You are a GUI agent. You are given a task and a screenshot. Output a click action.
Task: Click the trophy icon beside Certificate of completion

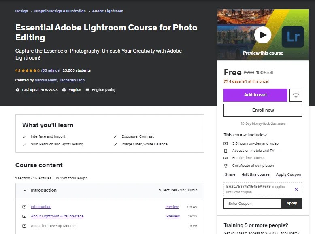226,166
